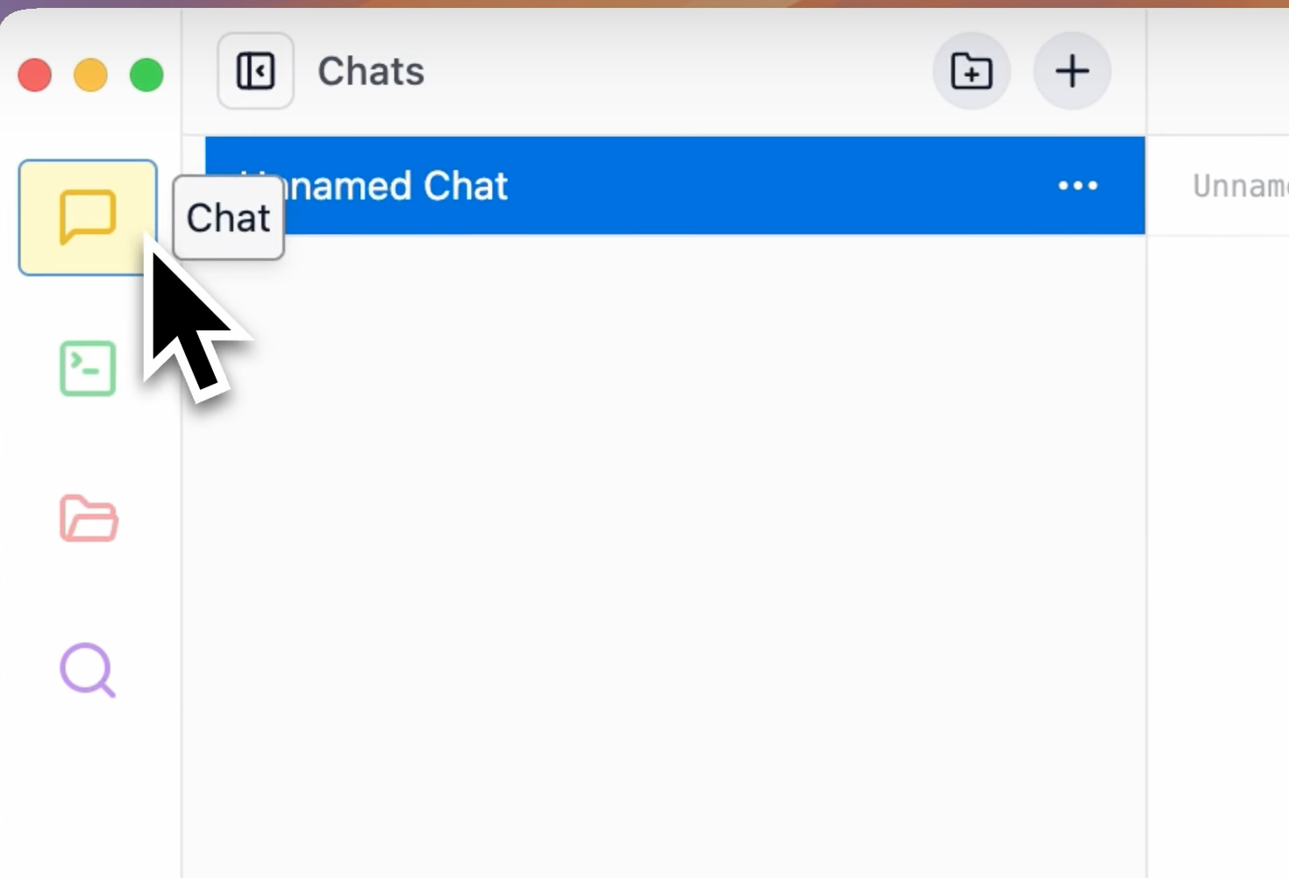Open the red folder models icon
Screen dimensions: 1289x878
(x=89, y=519)
